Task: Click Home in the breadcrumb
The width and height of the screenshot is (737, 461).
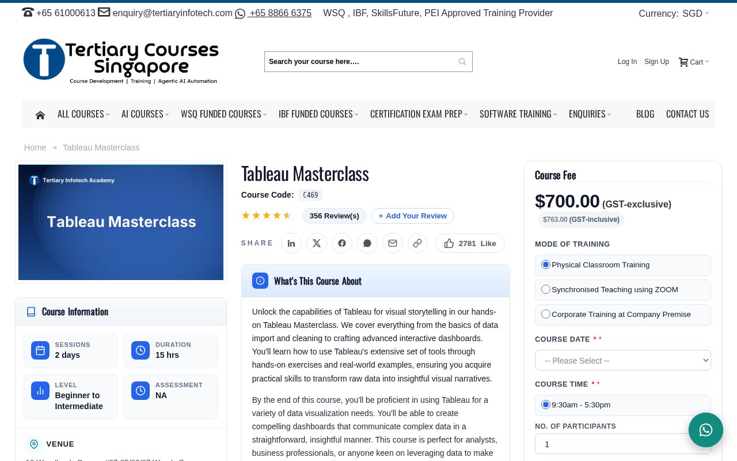Action: 35,148
